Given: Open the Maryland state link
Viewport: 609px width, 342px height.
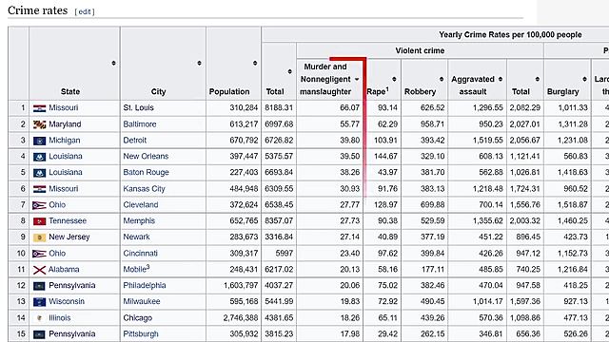Looking at the screenshot, I should pos(65,124).
